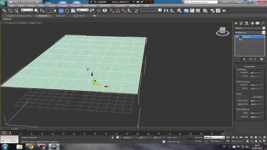Click the Edit Named Selection Sets icon
Screen dimensions: 267x150
pos(136,11)
